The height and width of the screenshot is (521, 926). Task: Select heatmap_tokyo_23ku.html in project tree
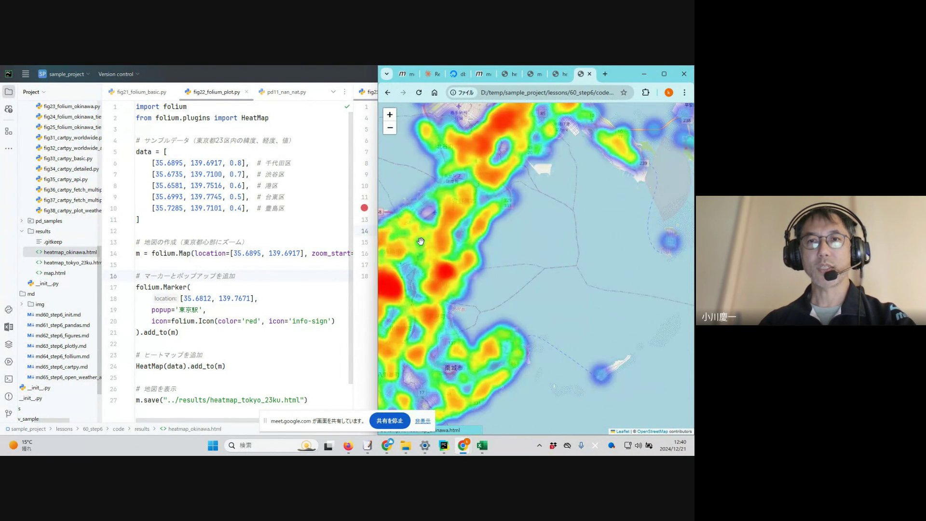(72, 262)
